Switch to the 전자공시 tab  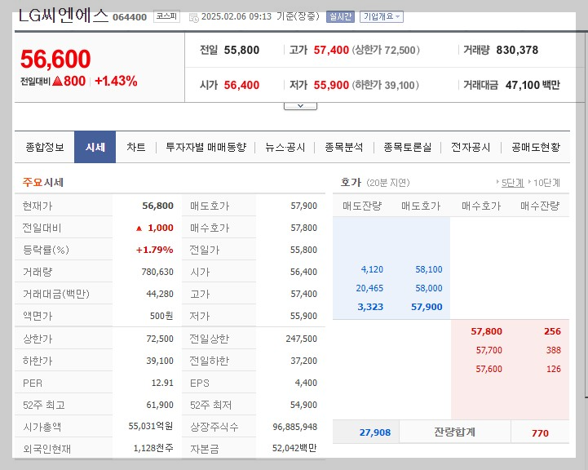(x=471, y=147)
